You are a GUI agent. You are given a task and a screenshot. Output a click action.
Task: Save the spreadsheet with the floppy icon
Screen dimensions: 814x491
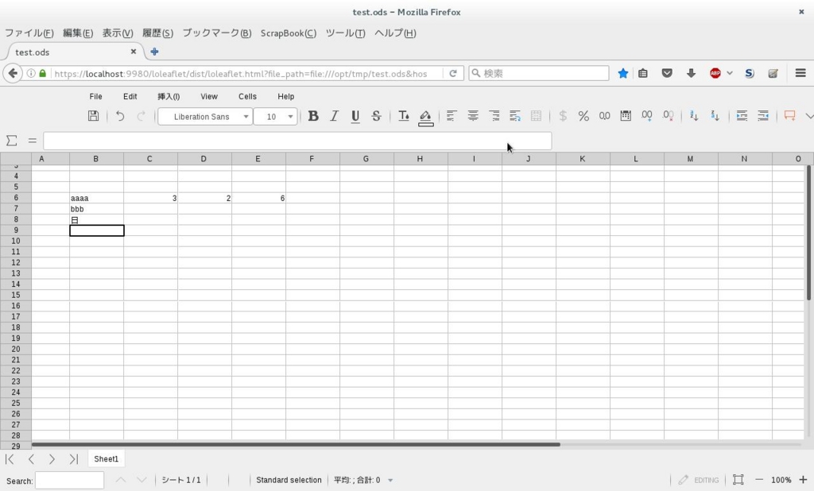(x=93, y=116)
